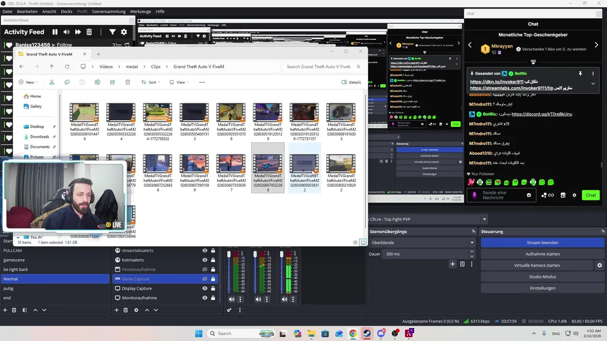The image size is (607, 341).
Task: Collapse This PC in navigation pane
Action: tap(18, 237)
